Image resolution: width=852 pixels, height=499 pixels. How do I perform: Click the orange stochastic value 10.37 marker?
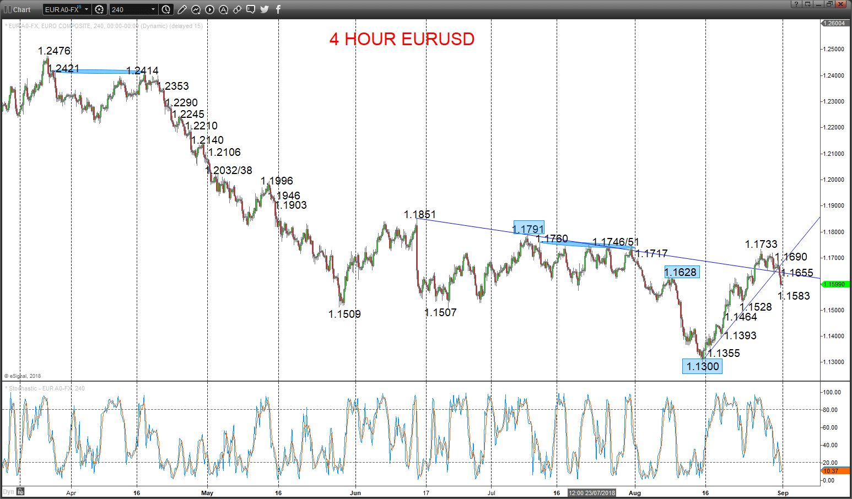[835, 471]
